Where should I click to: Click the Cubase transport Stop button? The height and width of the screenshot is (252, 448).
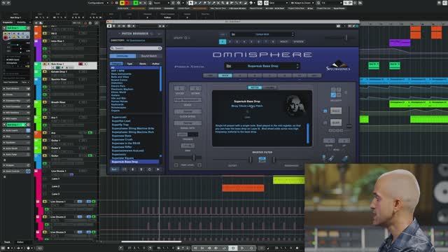coord(233,248)
